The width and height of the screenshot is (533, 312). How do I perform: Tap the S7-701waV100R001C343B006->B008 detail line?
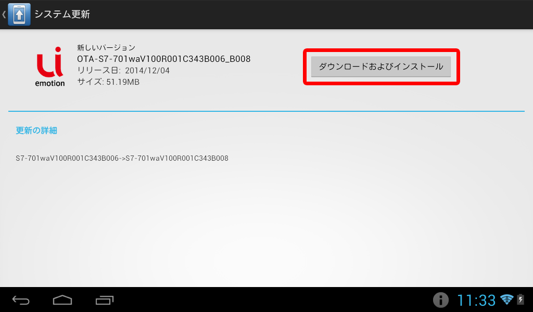tap(122, 158)
